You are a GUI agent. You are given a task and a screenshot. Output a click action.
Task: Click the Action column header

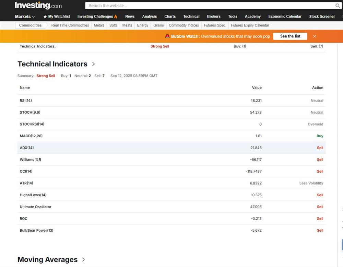(x=318, y=88)
